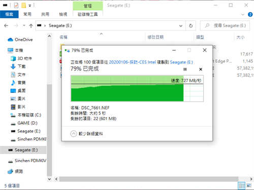Click the copy speed progress graph
Screen dimensions: 254x190
pos(137,88)
